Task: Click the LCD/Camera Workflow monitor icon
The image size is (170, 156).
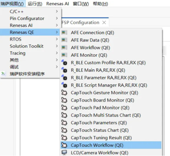Action: pyautogui.click(x=64, y=153)
